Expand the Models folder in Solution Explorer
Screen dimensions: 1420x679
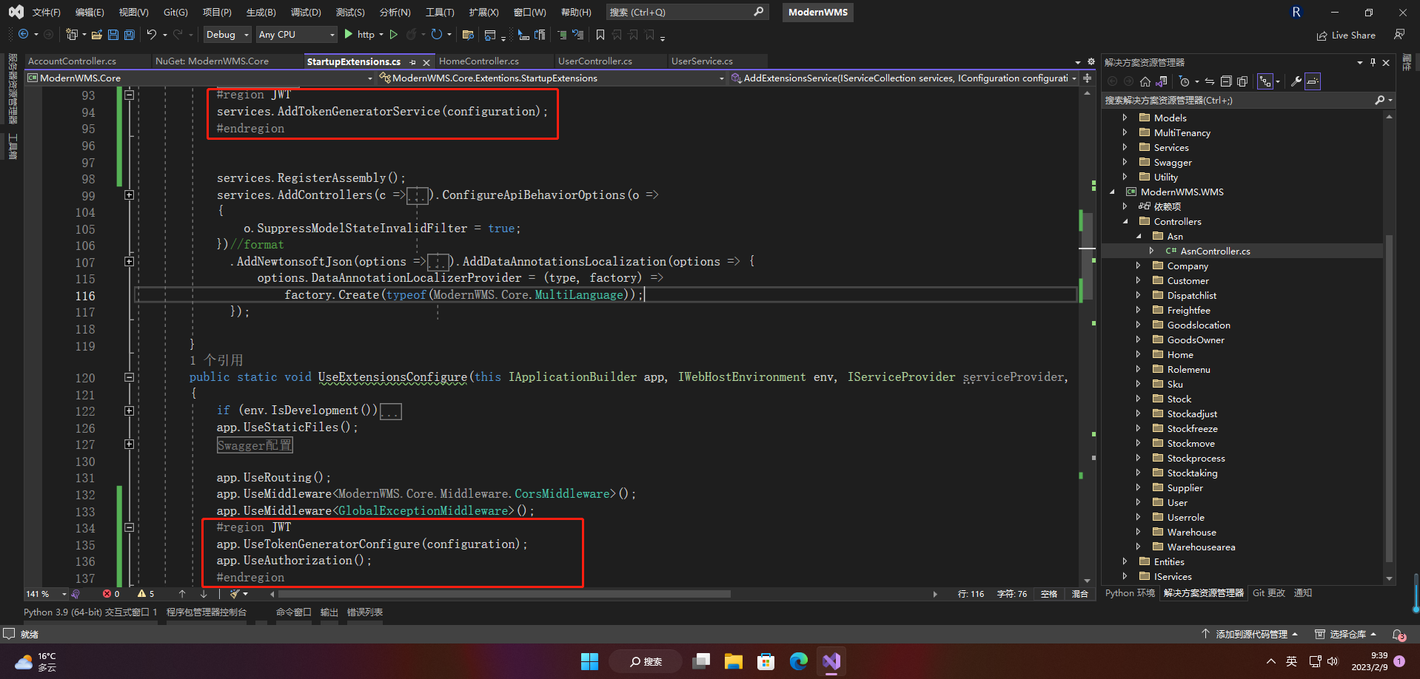(x=1125, y=118)
